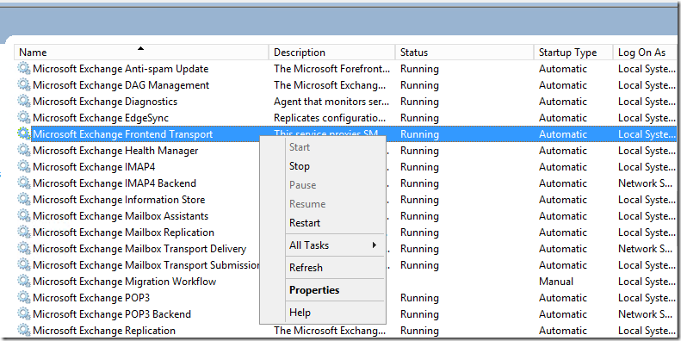
Task: Click gear icon beside Microsoft Exchange IMAP4 service
Action: [x=24, y=167]
